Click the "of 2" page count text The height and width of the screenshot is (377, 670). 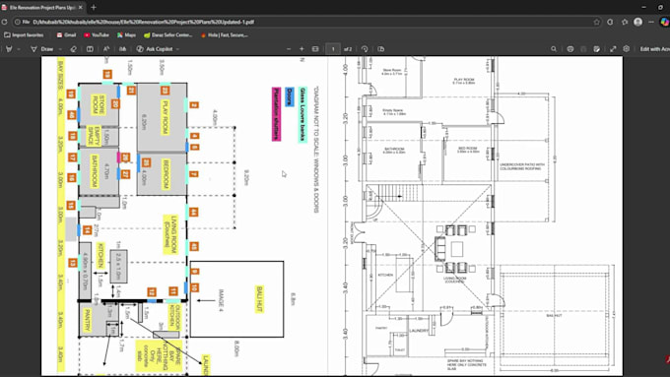[348, 49]
